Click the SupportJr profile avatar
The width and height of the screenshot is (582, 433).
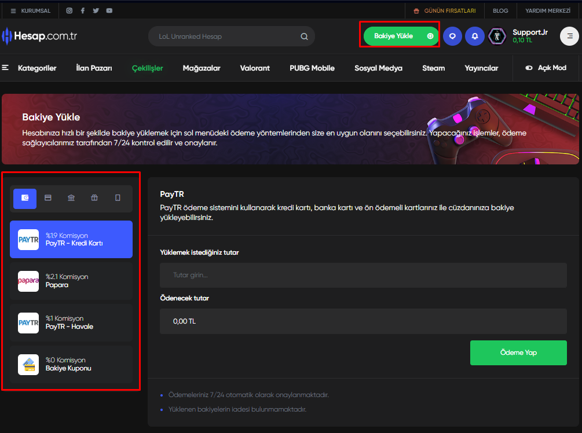(x=497, y=36)
